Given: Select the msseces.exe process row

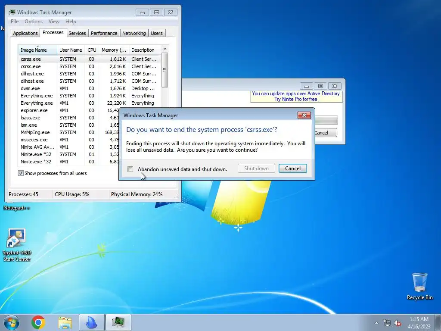Looking at the screenshot, I should (x=69, y=140).
